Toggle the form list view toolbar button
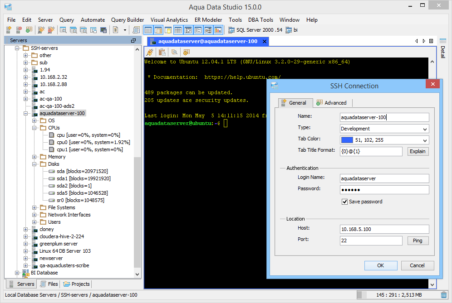 (198, 30)
